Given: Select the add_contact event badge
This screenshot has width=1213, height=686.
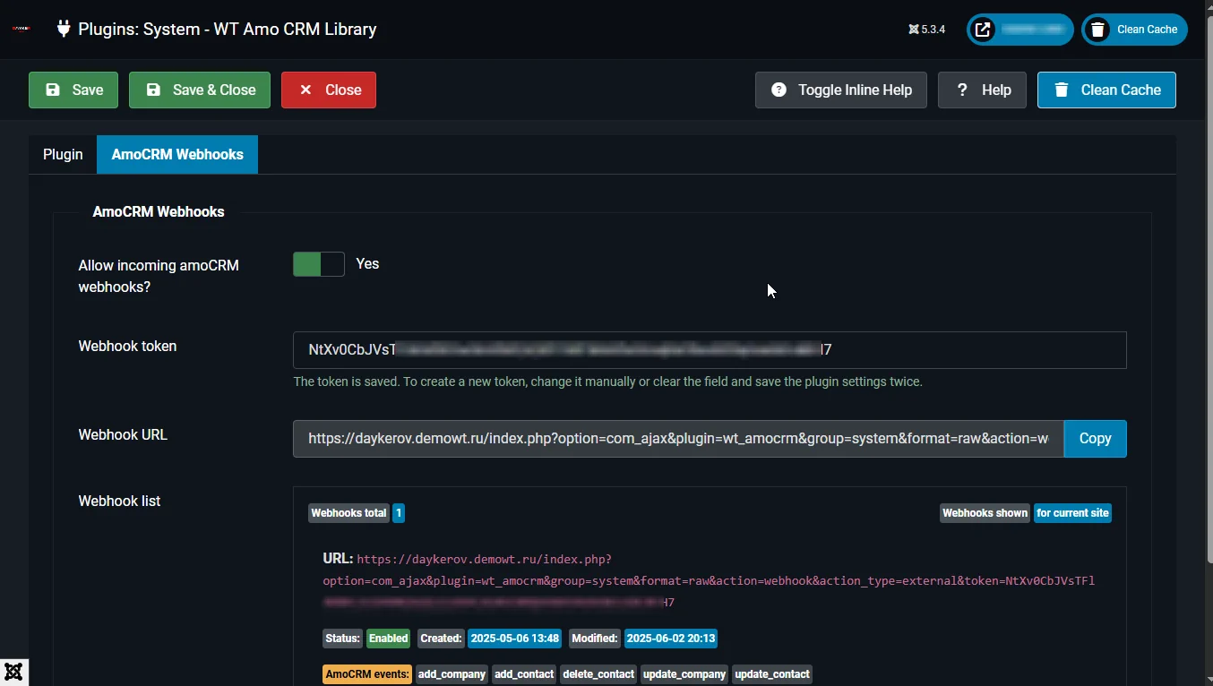Looking at the screenshot, I should (523, 674).
